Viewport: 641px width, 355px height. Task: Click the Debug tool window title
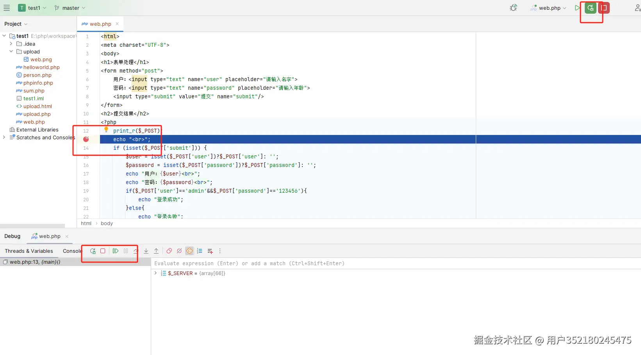click(x=12, y=236)
